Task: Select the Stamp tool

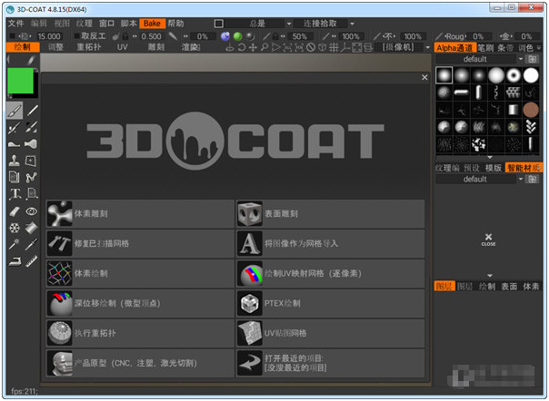Action: tap(14, 161)
